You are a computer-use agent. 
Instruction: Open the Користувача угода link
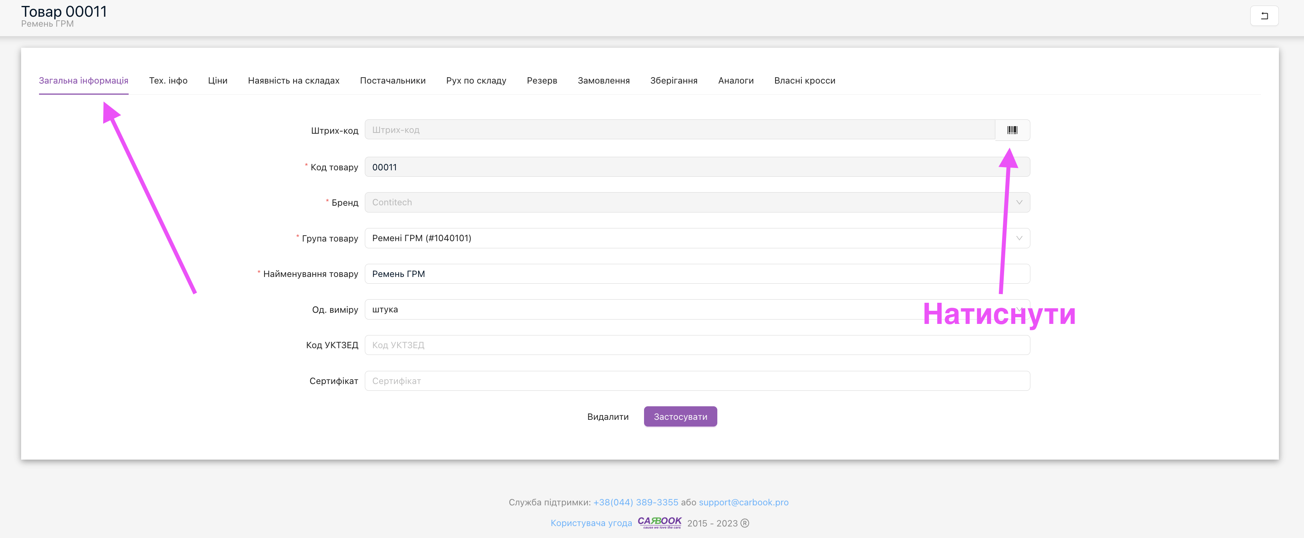tap(591, 523)
